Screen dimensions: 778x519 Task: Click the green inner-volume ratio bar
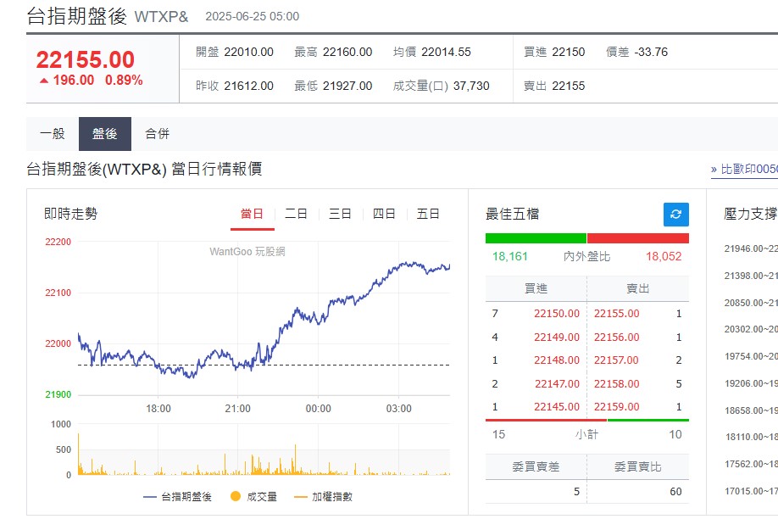[536, 238]
